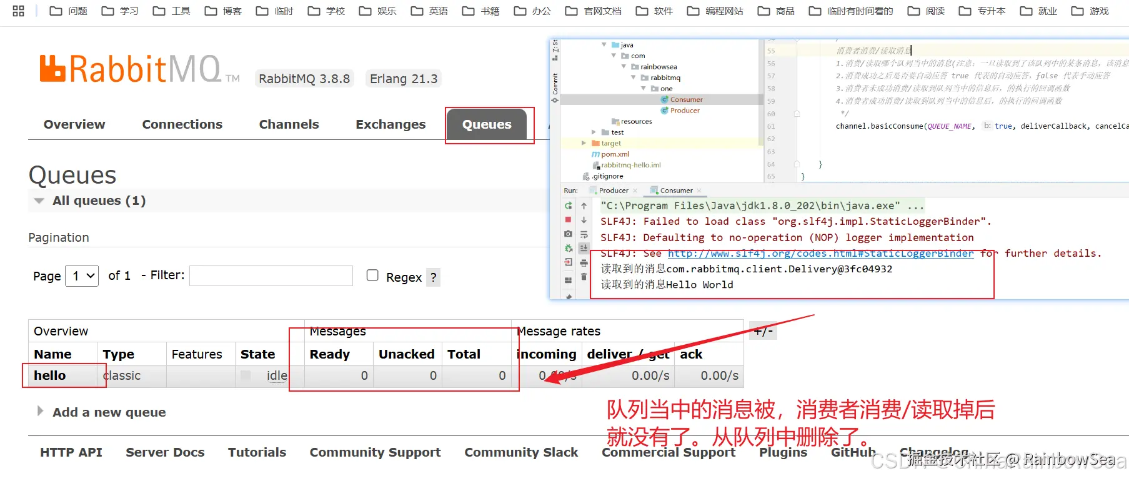Viewport: 1129px width, 481px height.
Task: Open the 工具 bookmarks folder
Action: tap(172, 11)
